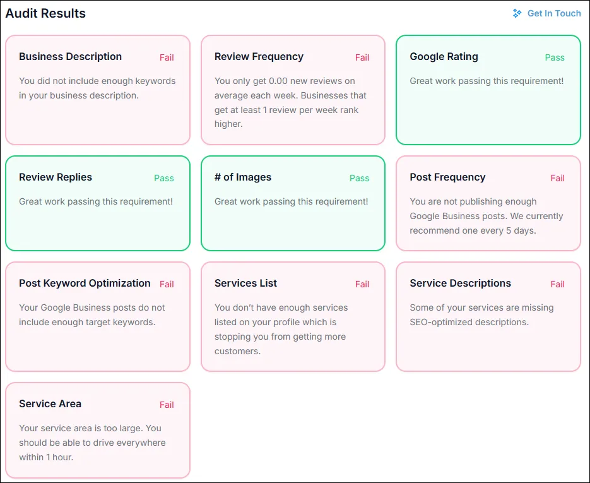Click Fail label on Service Area
This screenshot has height=483, width=590.
coord(167,405)
